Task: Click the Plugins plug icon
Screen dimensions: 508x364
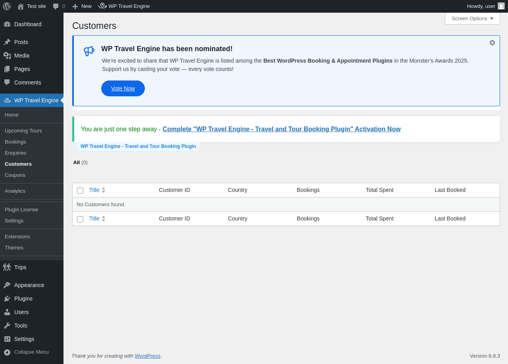Action: point(7,299)
